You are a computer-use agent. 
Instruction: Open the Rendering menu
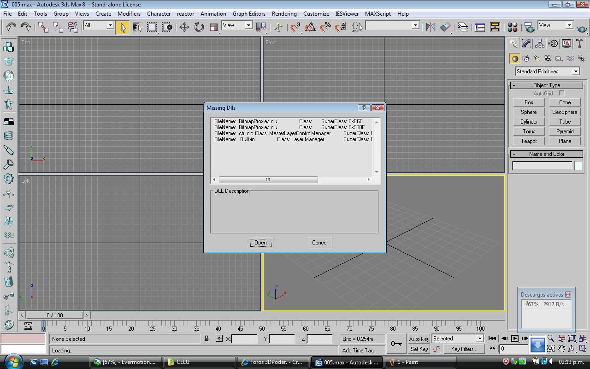pos(284,14)
